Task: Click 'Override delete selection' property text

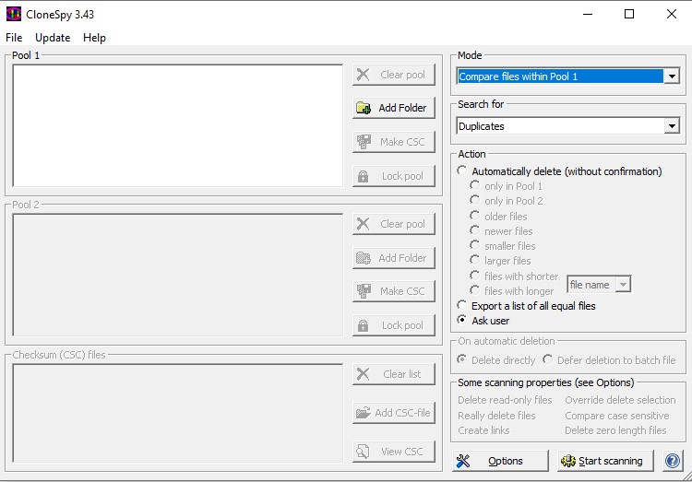Action: pos(620,400)
